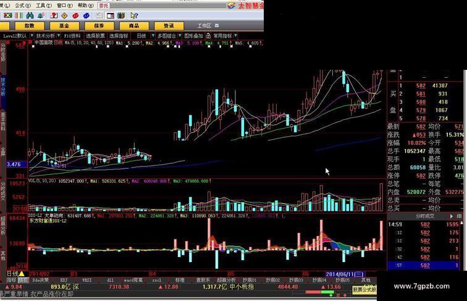Expand the 技术分析 dropdown arrow
467x301 pixels.
click(59, 36)
